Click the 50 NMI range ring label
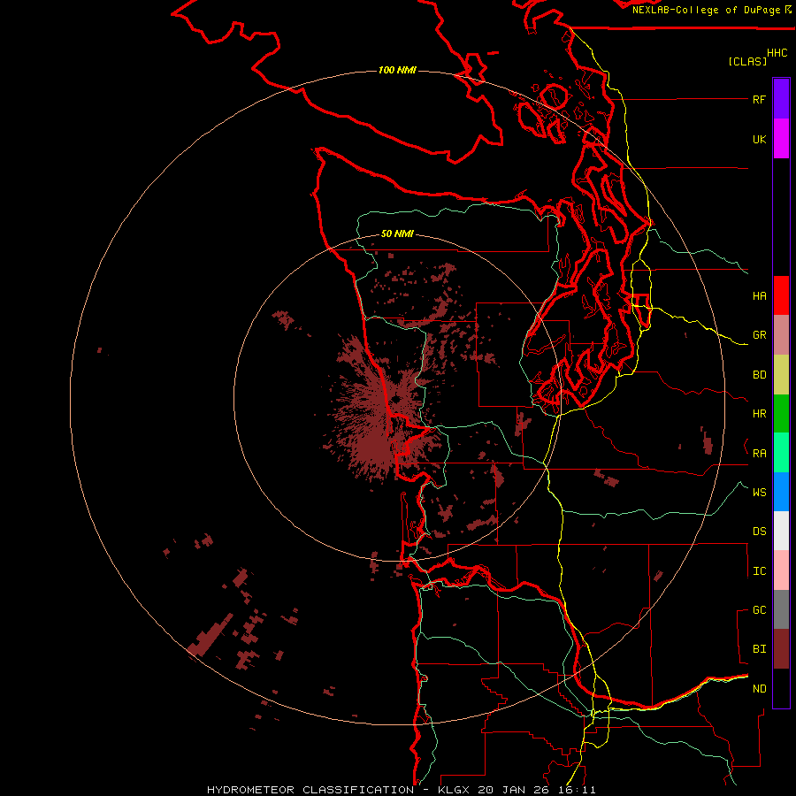 pos(397,233)
